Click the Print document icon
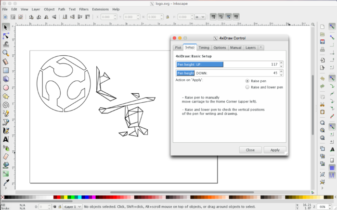 point(322,49)
